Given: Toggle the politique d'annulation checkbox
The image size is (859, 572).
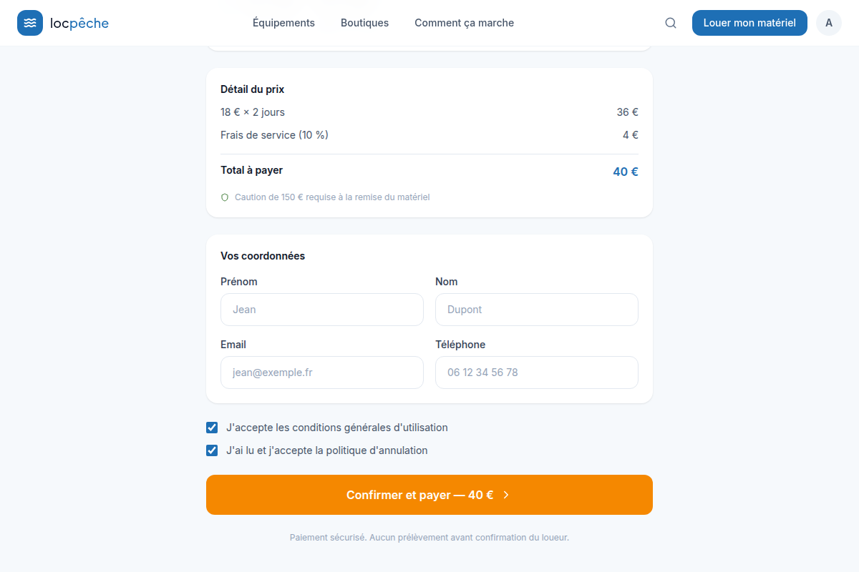Looking at the screenshot, I should click(212, 450).
